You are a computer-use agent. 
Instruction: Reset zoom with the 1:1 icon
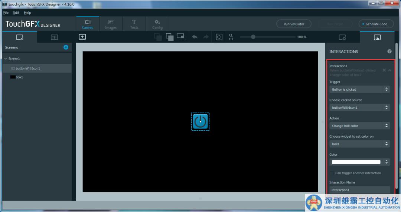(231, 37)
